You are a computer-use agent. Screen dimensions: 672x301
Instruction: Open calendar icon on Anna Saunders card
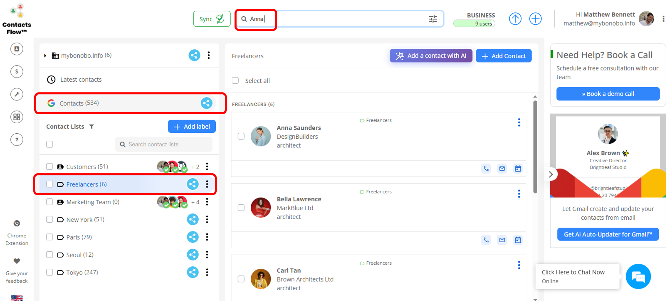[x=518, y=169]
